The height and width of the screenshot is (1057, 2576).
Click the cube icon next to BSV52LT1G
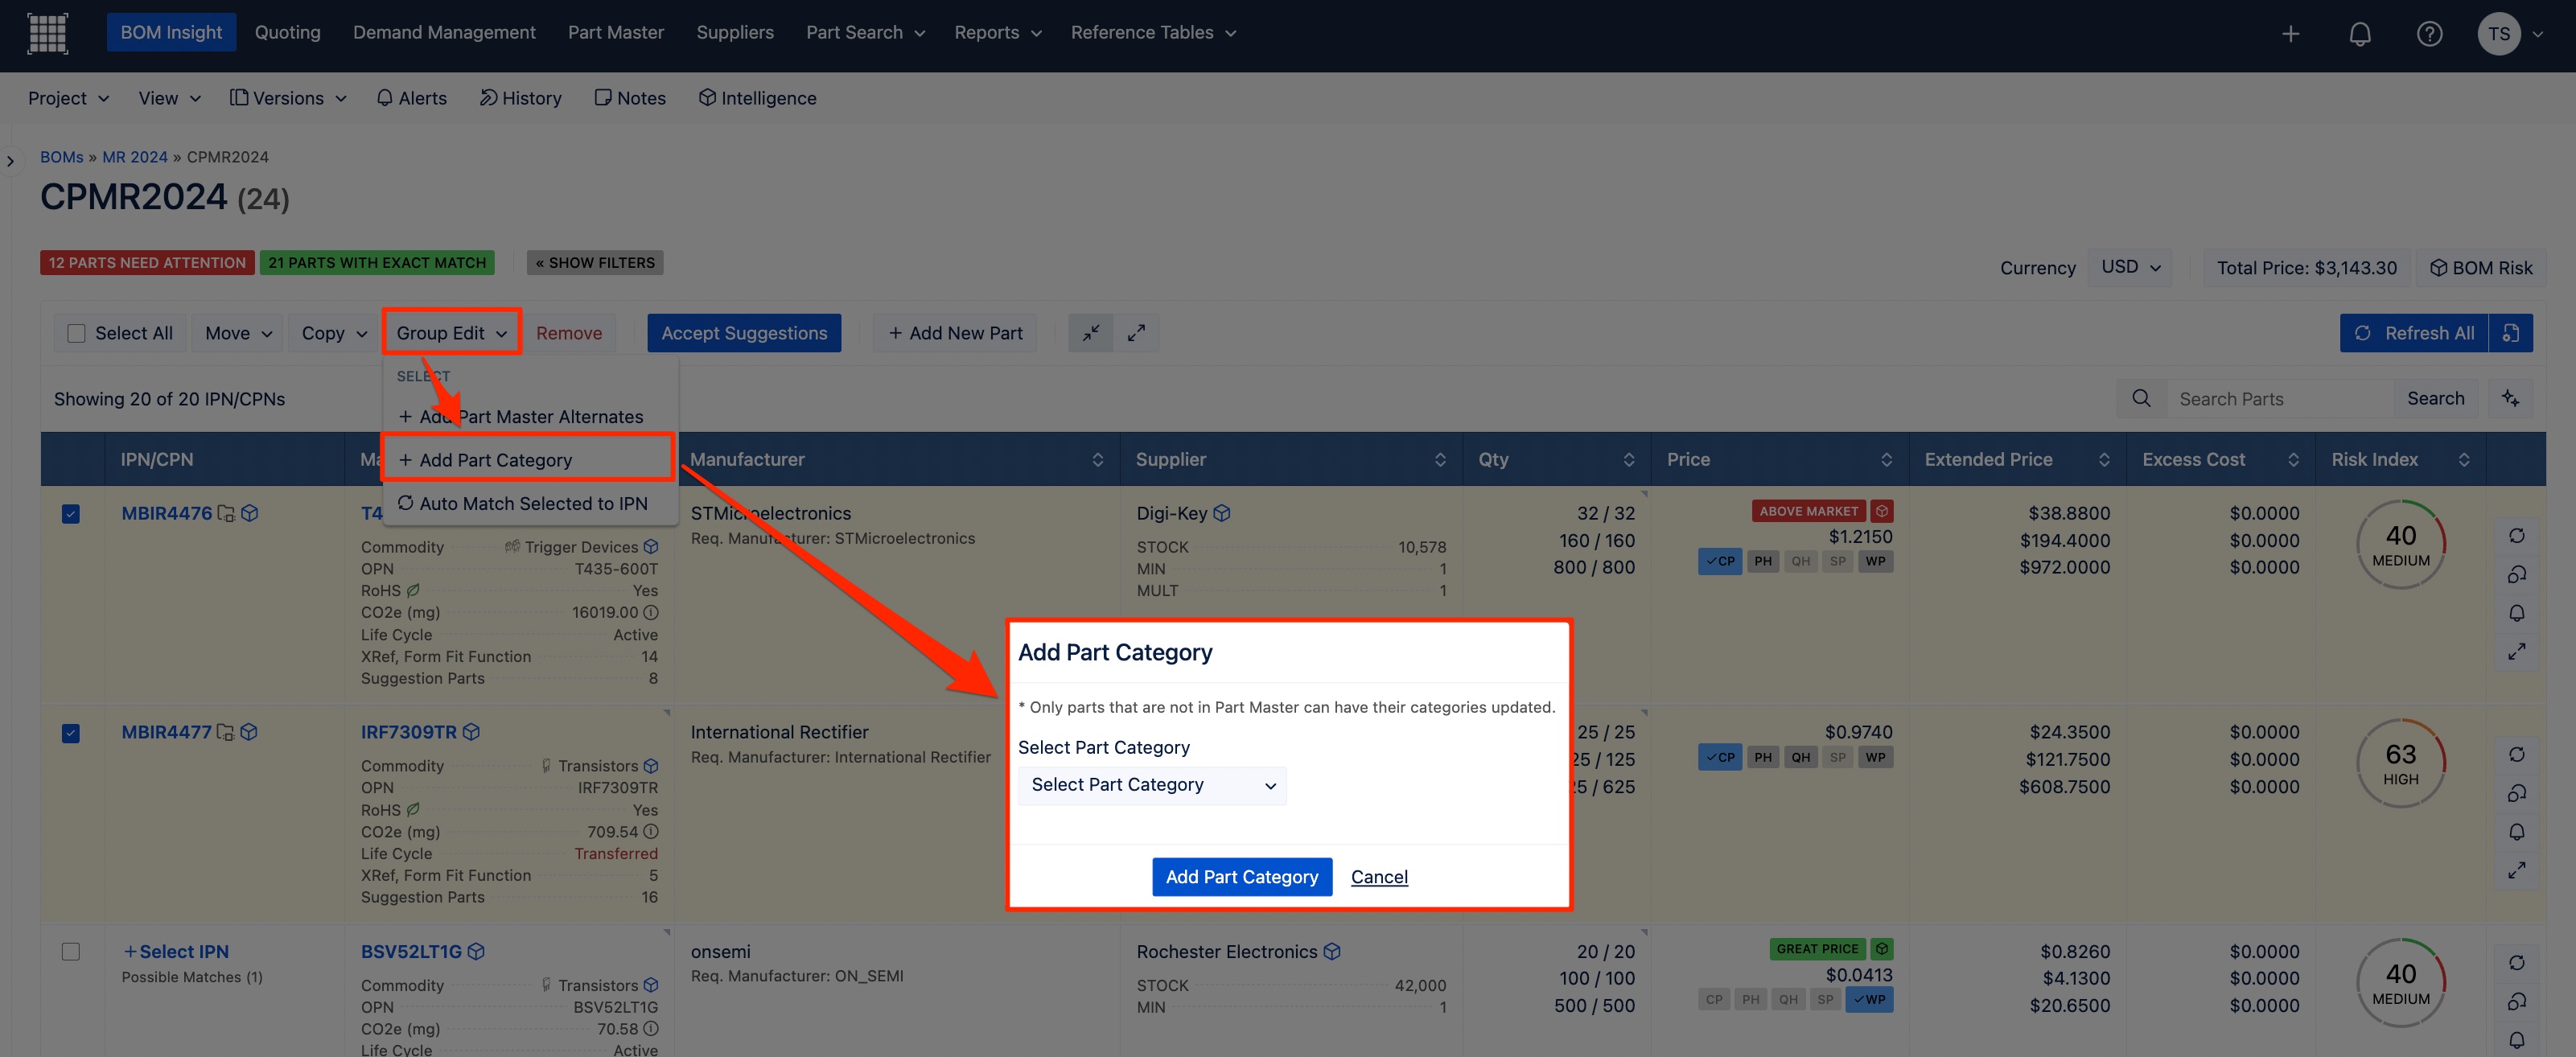pos(476,951)
